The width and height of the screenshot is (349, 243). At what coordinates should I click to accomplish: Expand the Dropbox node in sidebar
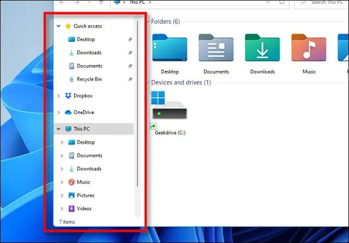pos(59,96)
